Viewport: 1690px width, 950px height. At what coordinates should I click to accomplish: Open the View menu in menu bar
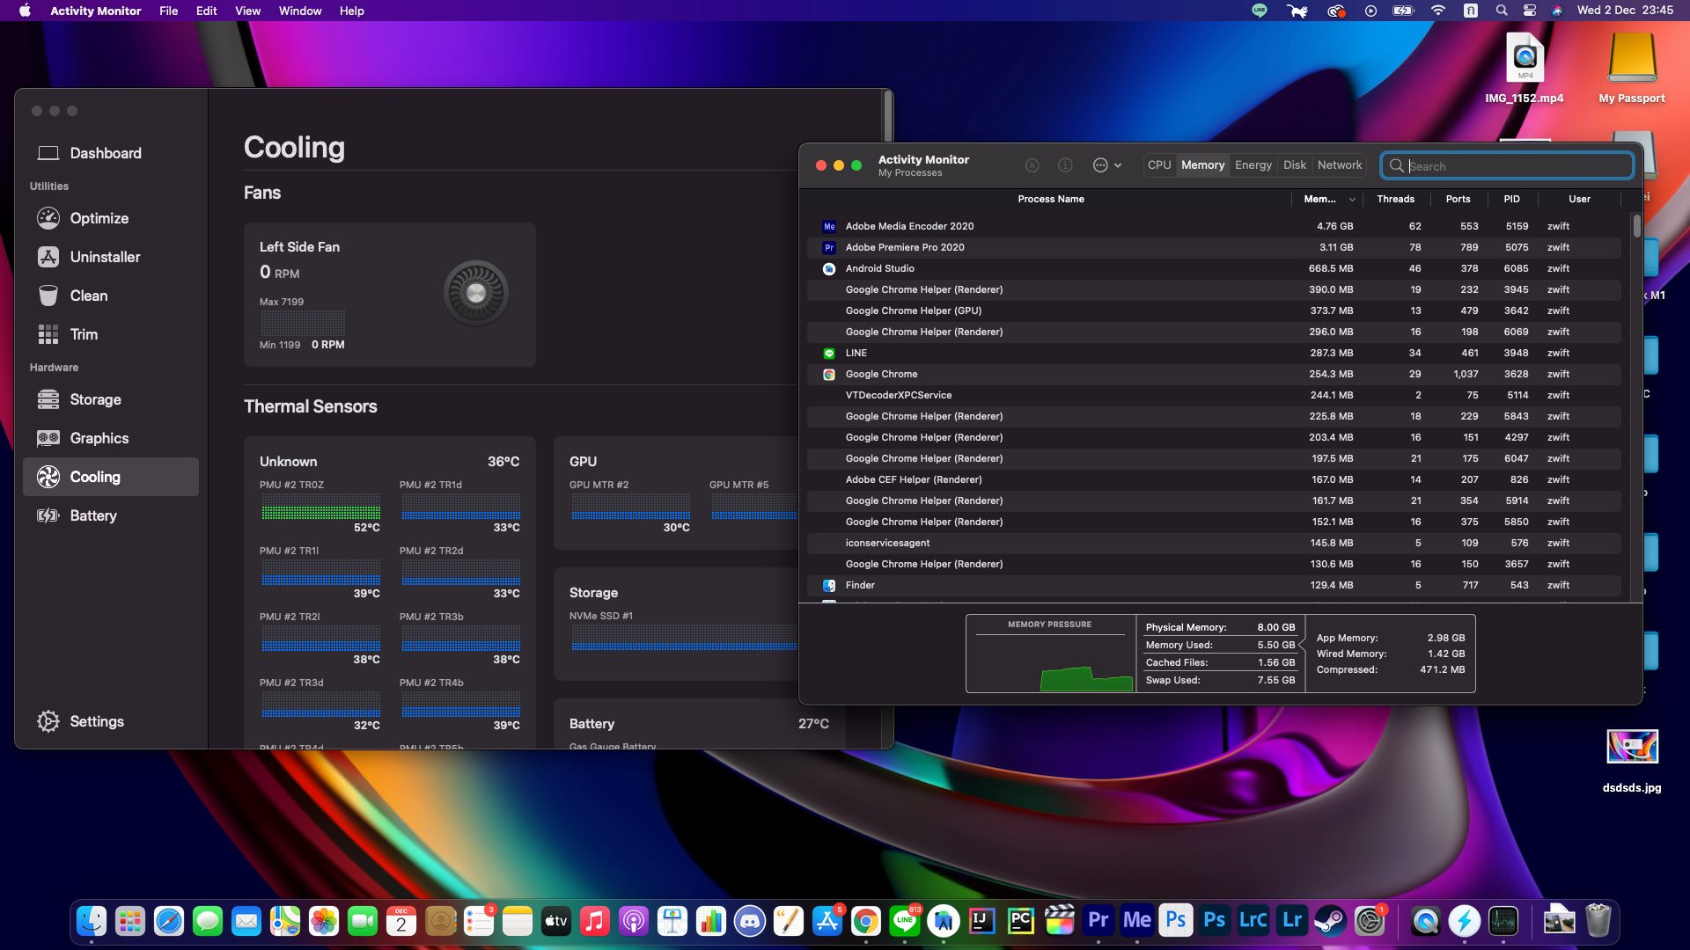tap(247, 11)
